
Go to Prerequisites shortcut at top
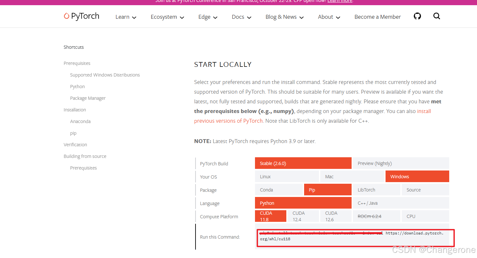pos(77,63)
